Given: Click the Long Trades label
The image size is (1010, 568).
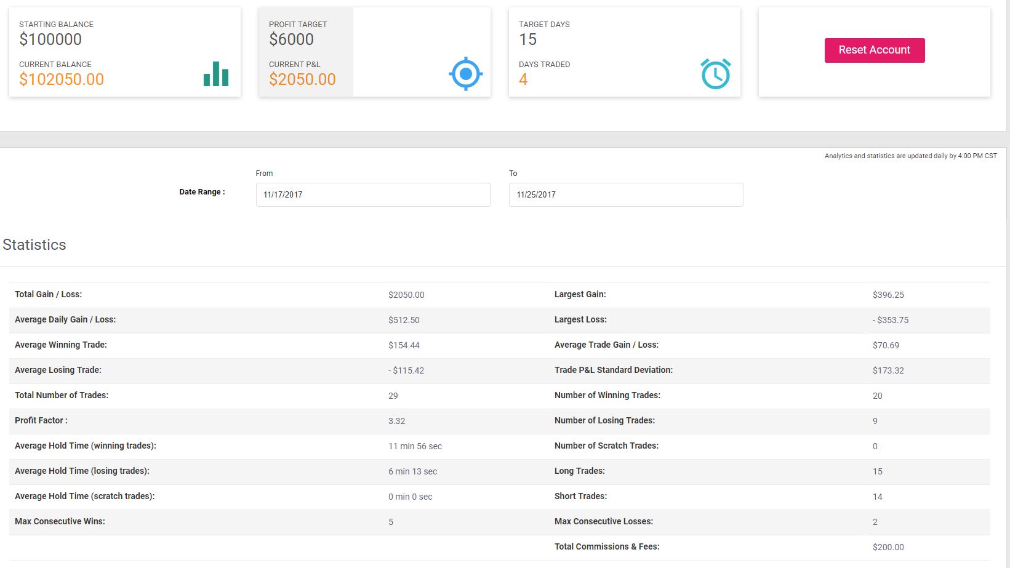Looking at the screenshot, I should pos(580,471).
